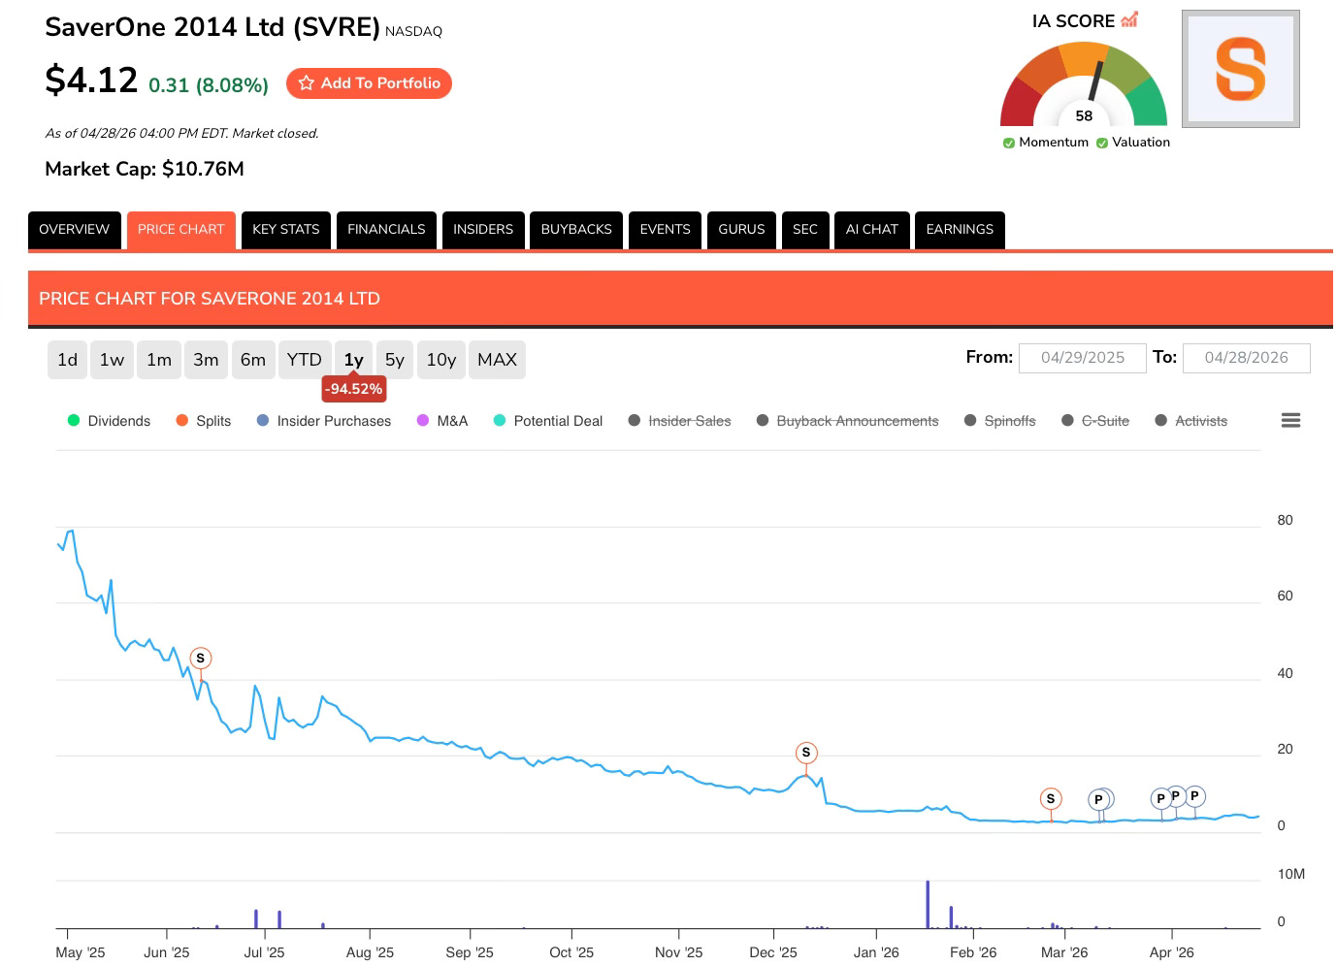Enable Buyback Announcements legend item
Screen dimensions: 1337x966
point(848,421)
